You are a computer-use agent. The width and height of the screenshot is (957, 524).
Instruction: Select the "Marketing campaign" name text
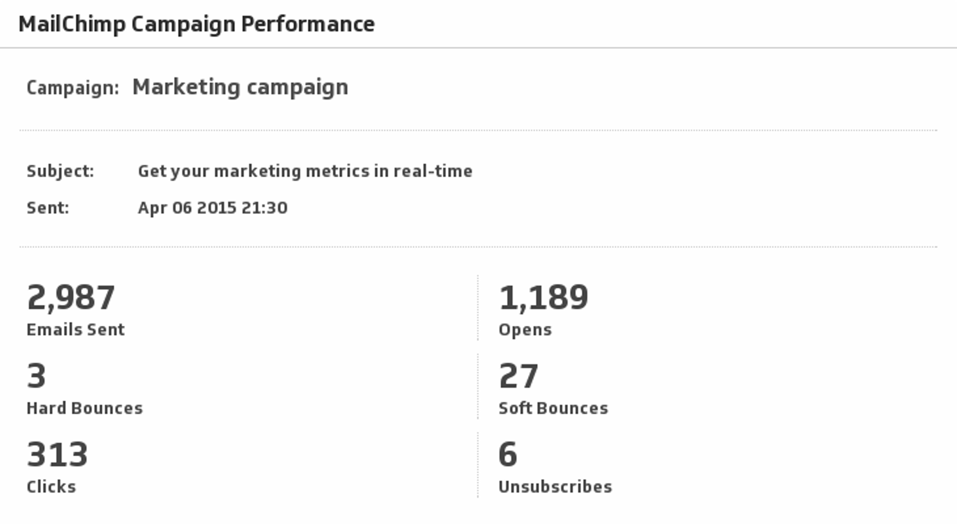tap(240, 87)
